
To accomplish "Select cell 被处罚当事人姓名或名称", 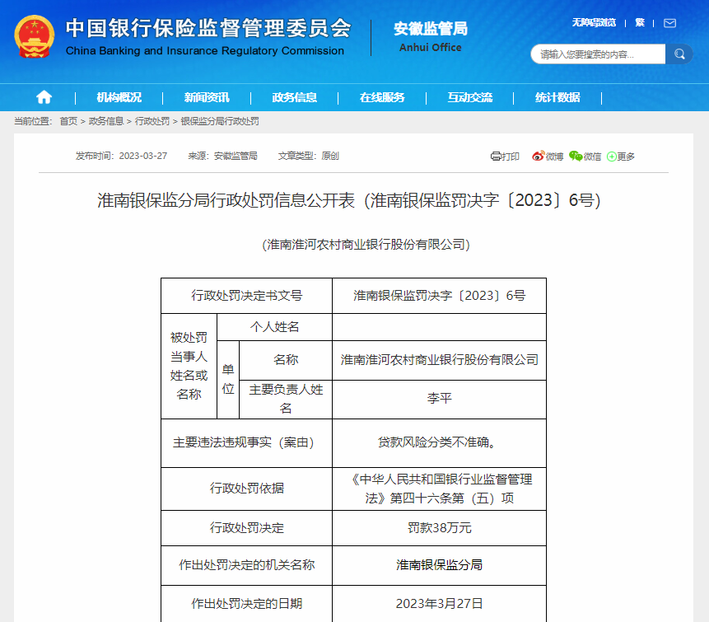I will click(189, 366).
